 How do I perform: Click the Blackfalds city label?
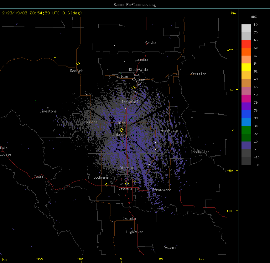tap(138, 70)
